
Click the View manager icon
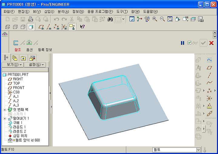pos(201,19)
